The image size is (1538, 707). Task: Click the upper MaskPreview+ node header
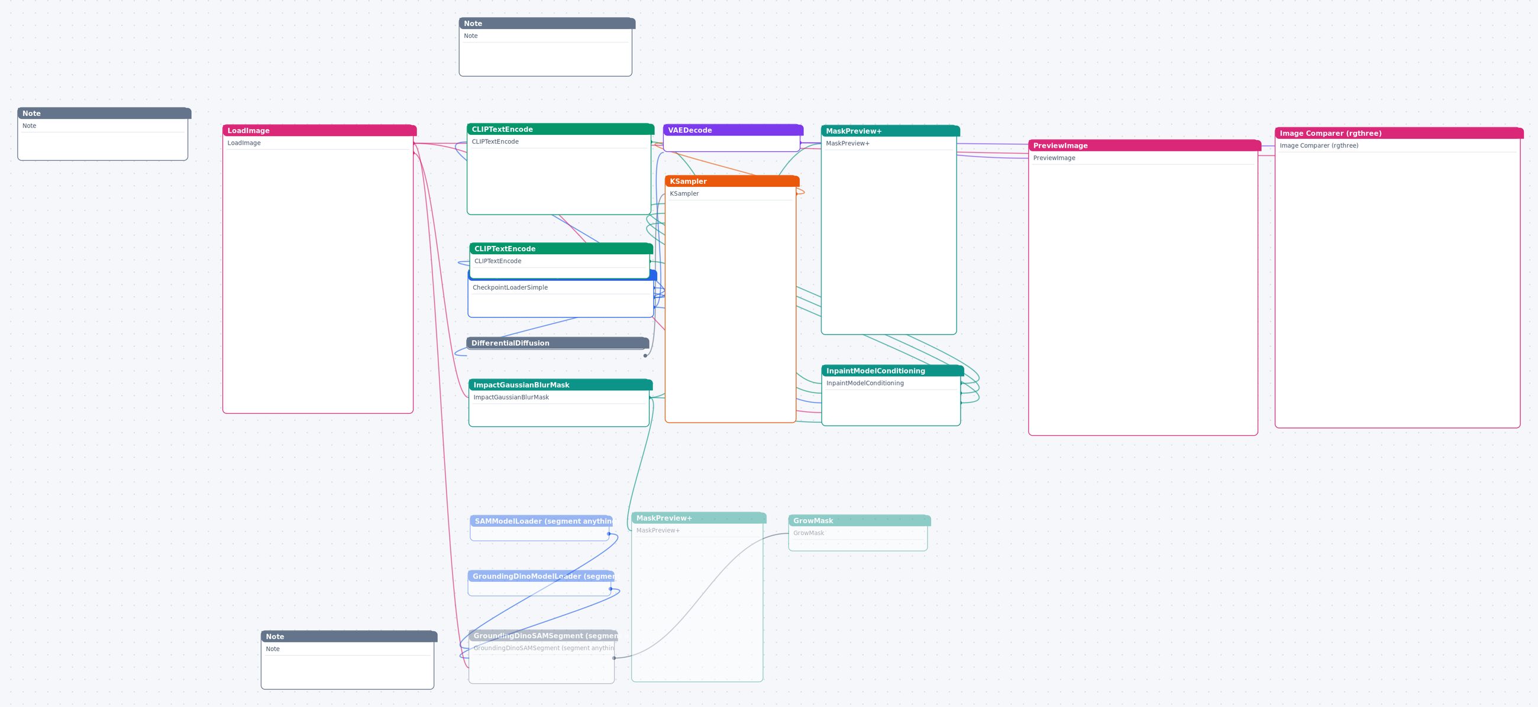890,131
